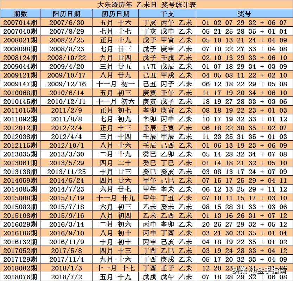Viewport: 293px width, 281px height.
Task: Click ganzhi cell 庚寅 戊子 乙未
Action: tap(167, 101)
